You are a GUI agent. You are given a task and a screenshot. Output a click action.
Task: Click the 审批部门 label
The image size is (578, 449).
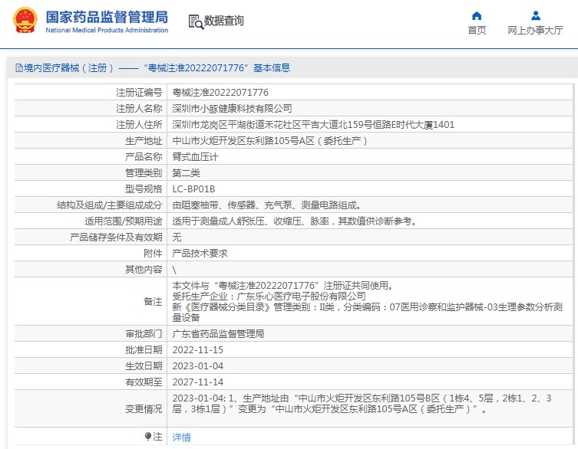(x=144, y=334)
